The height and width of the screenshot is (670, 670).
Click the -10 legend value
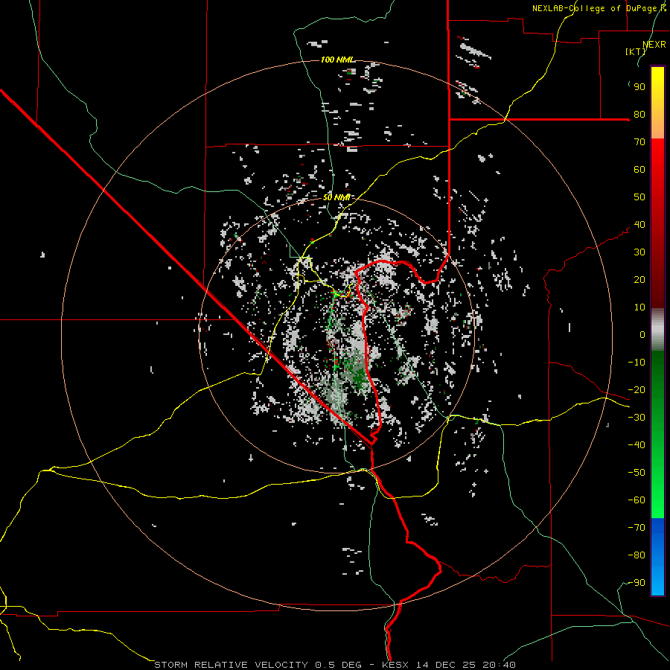tap(636, 363)
